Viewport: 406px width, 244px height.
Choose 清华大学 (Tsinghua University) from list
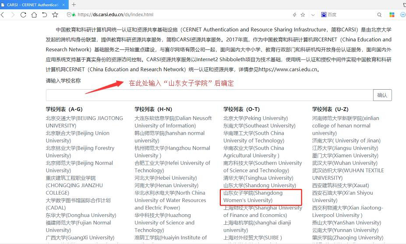(x=258, y=178)
